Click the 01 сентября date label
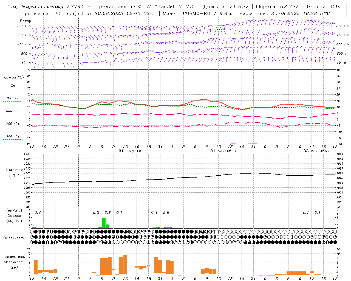This screenshot has height=281, width=351. [x=223, y=151]
